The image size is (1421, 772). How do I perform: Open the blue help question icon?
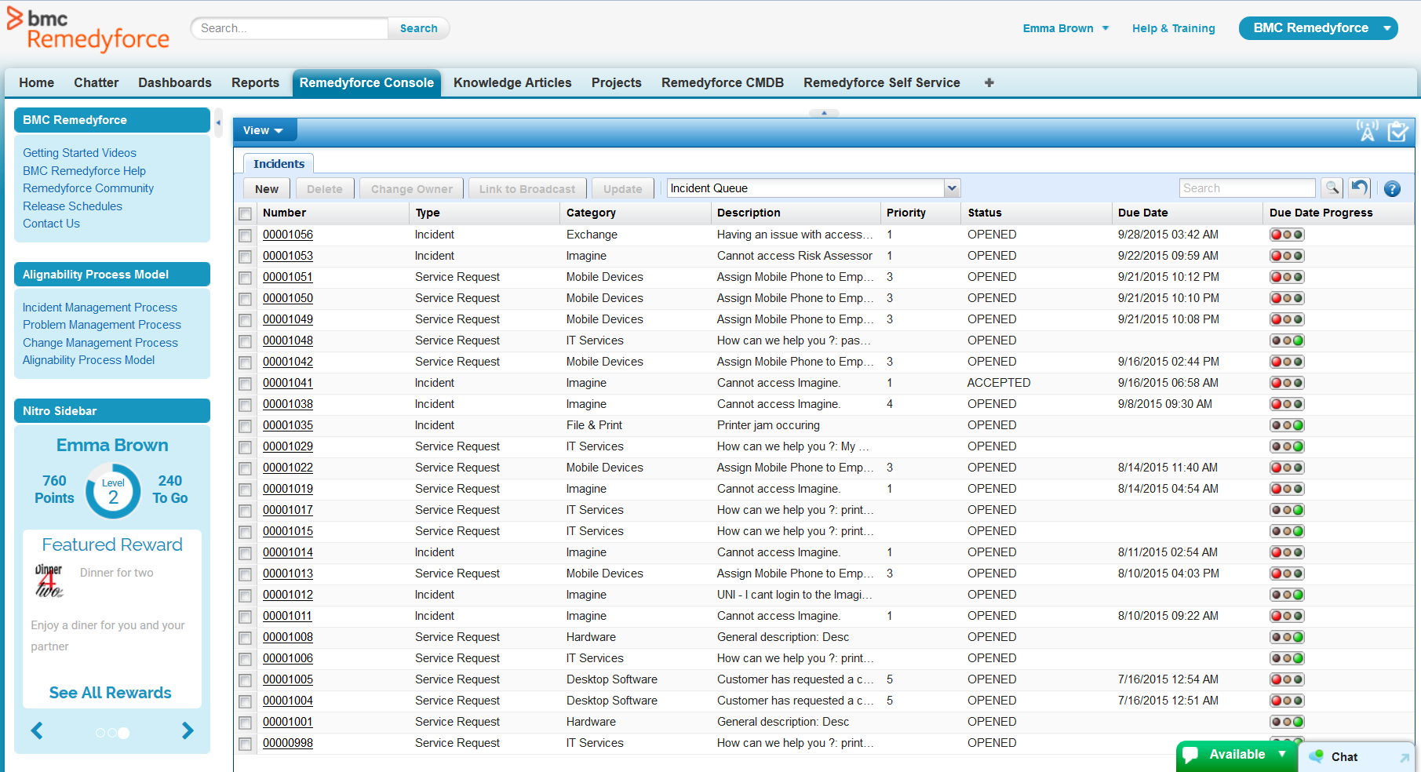[x=1392, y=189]
